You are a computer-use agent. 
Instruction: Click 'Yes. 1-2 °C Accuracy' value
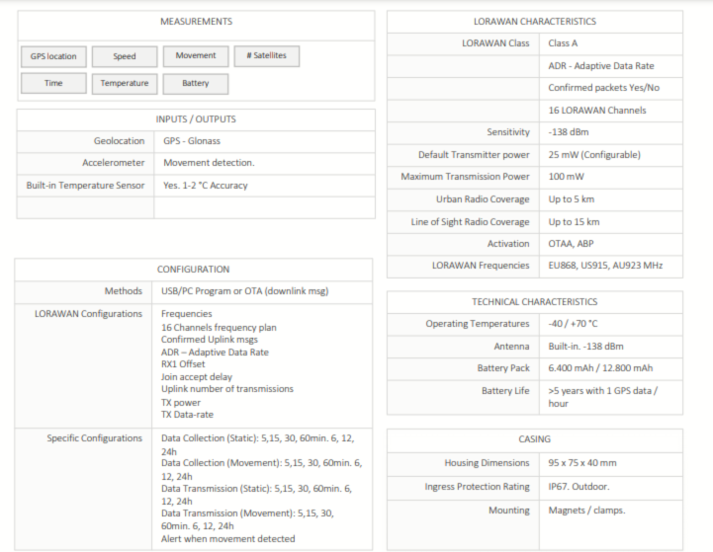click(206, 186)
